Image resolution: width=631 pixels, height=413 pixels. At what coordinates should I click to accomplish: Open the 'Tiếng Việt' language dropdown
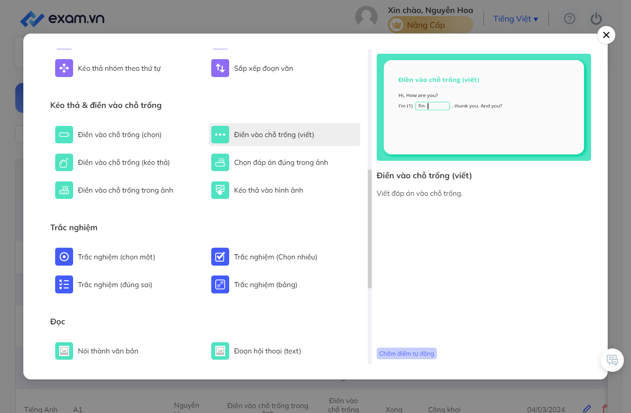[515, 19]
